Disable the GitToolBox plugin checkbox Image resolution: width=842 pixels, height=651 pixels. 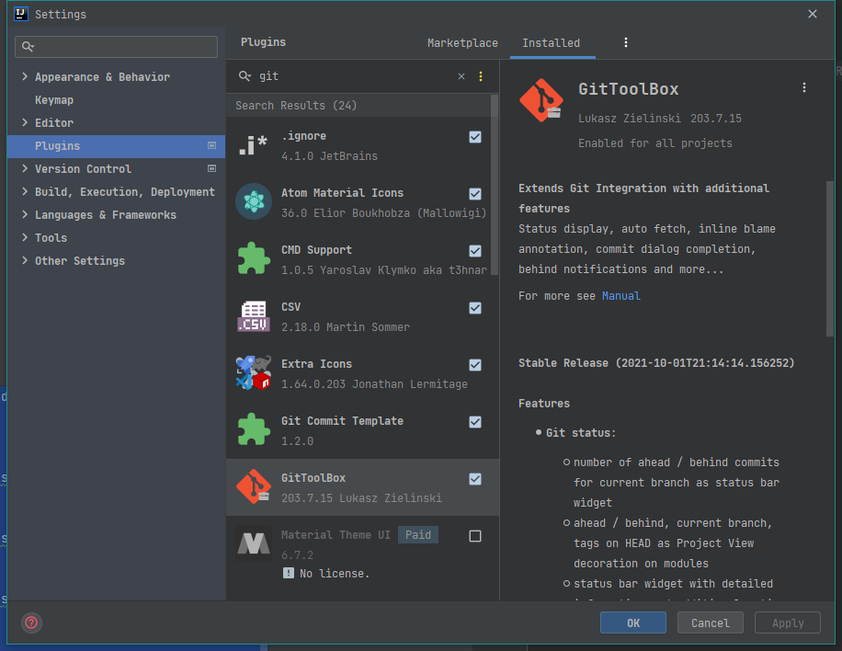(x=475, y=479)
